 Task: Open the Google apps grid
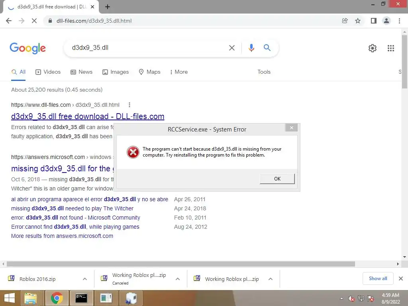(x=390, y=48)
